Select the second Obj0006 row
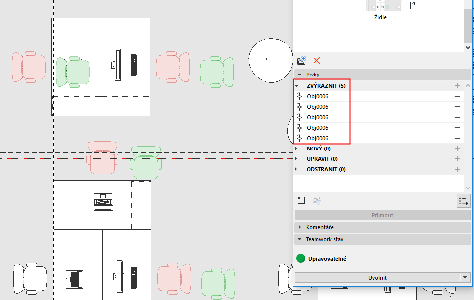 379,107
